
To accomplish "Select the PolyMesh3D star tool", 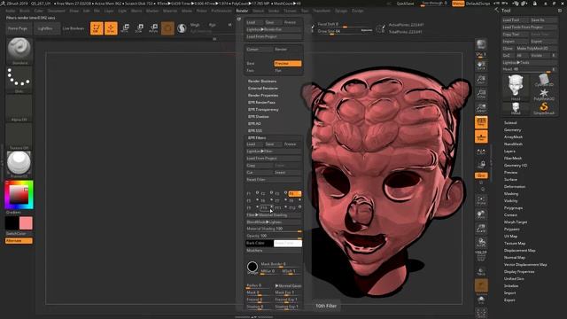I will (x=544, y=94).
